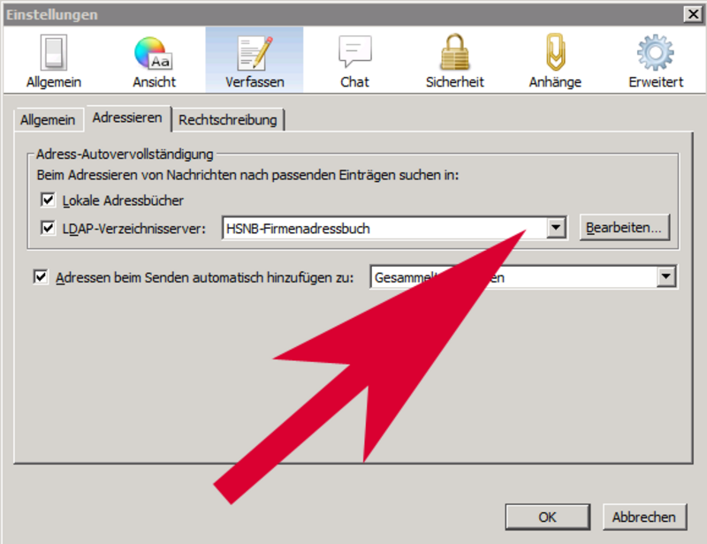Screen dimensions: 707x544
Task: Click the Bearbeiten... button
Action: pyautogui.click(x=624, y=227)
